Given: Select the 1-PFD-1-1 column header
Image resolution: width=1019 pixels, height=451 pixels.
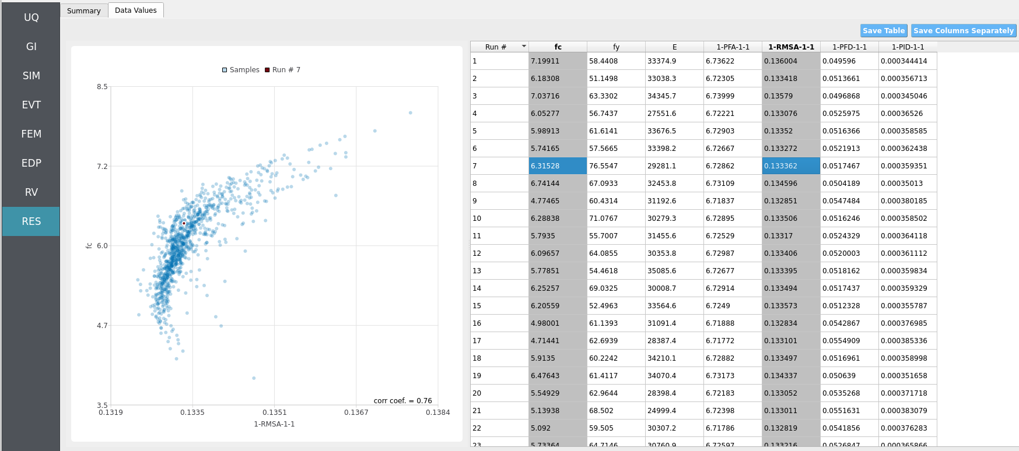Looking at the screenshot, I should tap(849, 47).
